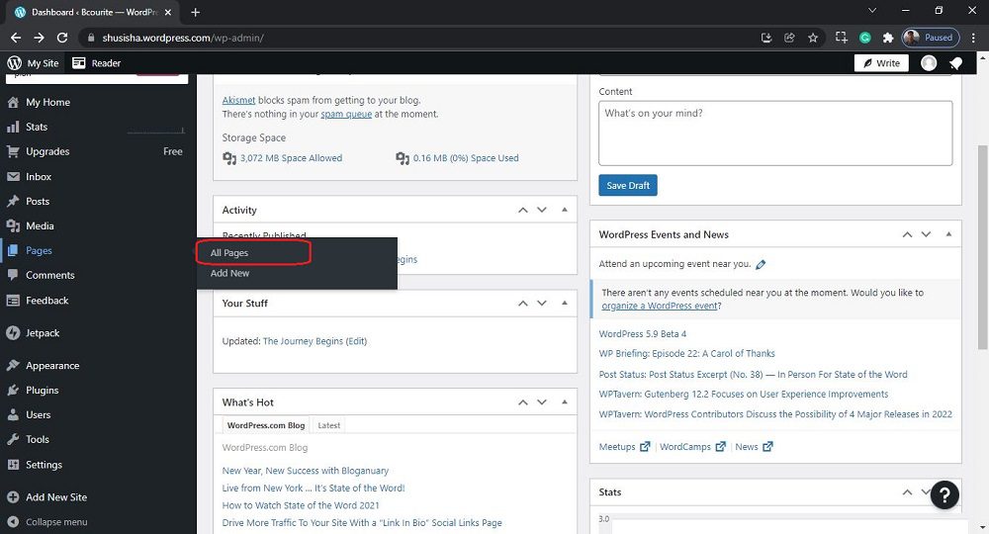Move the Activity panel up
This screenshot has width=989, height=534.
(x=522, y=210)
